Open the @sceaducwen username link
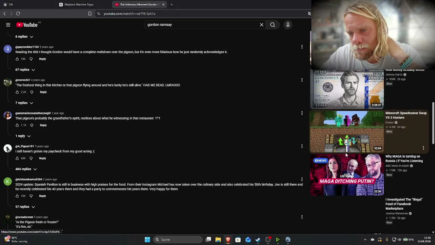The width and height of the screenshot is (435, 245). click(24, 217)
